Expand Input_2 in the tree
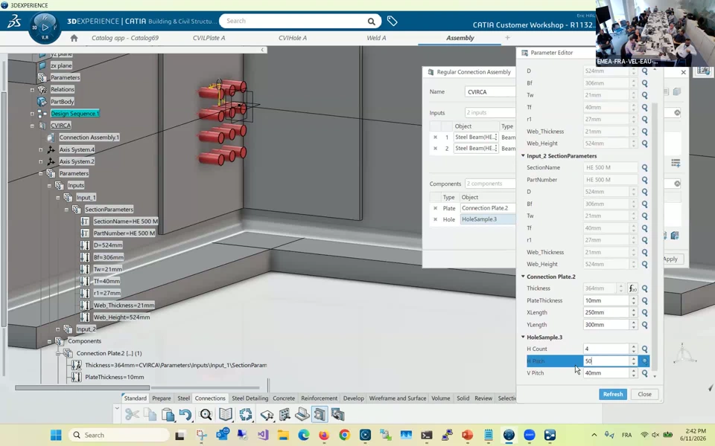Viewport: 715px width, 446px height. (58, 329)
